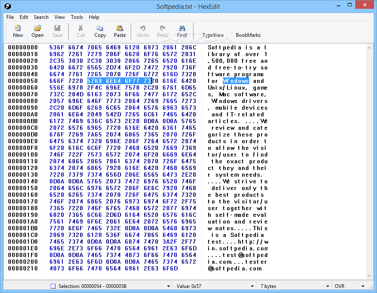
Task: Click offset address 00000050
Action: (23, 81)
